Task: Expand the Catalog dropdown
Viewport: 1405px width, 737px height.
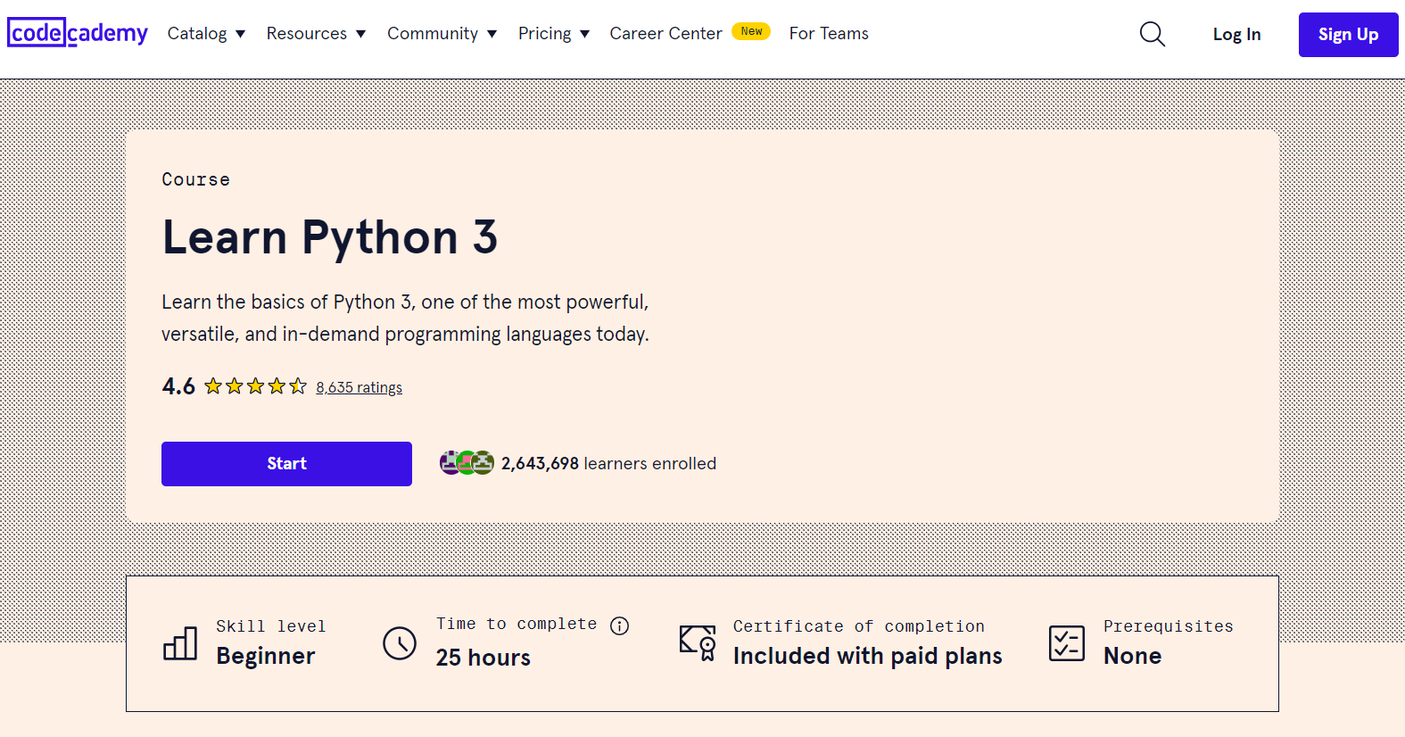Action: [206, 33]
